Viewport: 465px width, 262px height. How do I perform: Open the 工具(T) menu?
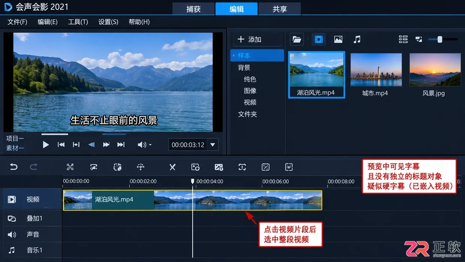click(78, 22)
